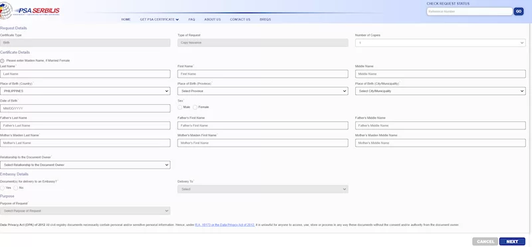
Task: Choose Yes for embassy delivery
Action: point(3,188)
